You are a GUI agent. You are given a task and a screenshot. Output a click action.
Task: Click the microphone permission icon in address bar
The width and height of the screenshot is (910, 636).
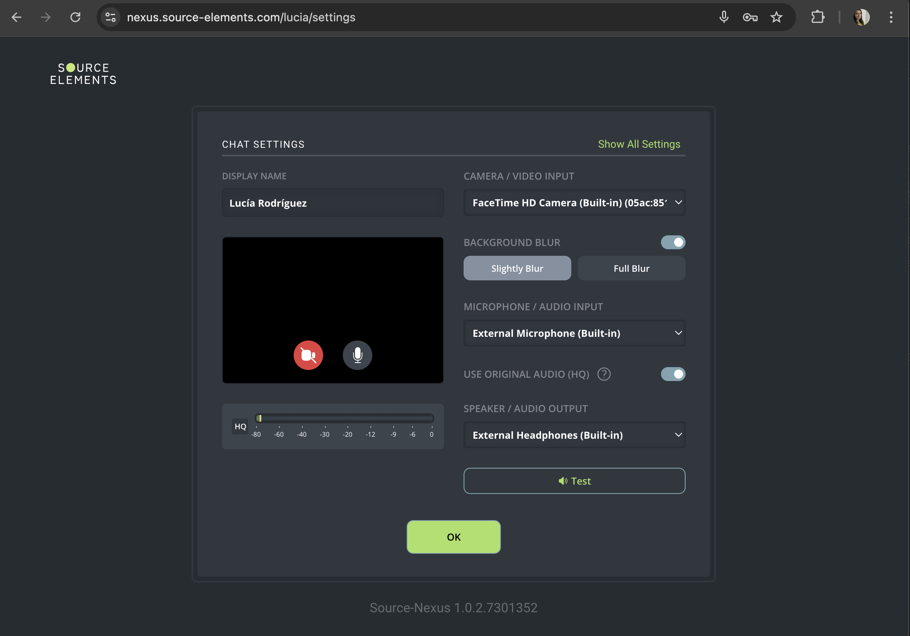(x=724, y=17)
